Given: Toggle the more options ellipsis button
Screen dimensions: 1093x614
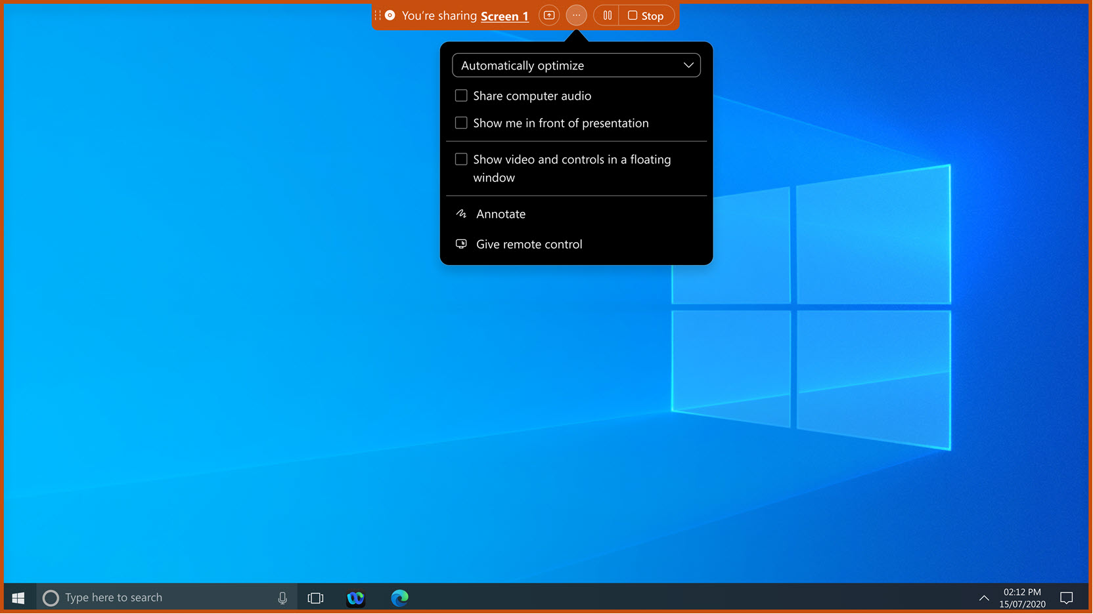Looking at the screenshot, I should [576, 15].
